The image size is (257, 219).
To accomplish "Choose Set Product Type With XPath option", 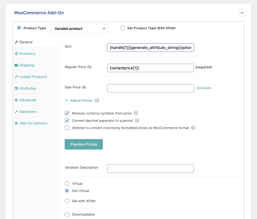I will (x=123, y=28).
